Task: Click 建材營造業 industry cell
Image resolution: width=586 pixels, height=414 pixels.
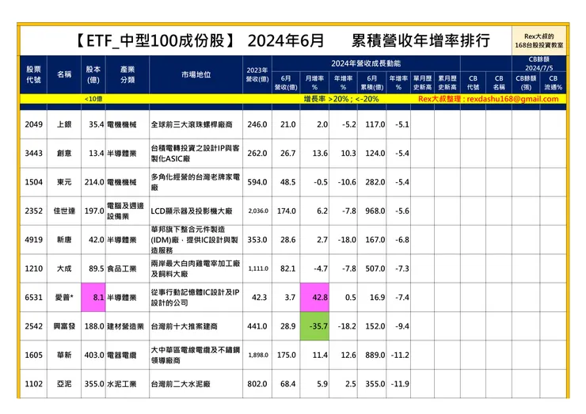Action: [126, 326]
